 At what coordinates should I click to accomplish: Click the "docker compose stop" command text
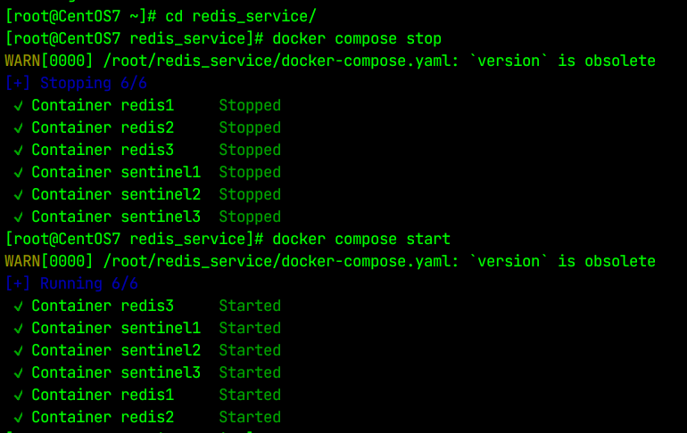(357, 39)
